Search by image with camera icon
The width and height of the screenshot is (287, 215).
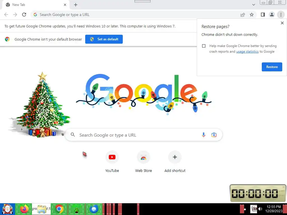tap(214, 135)
